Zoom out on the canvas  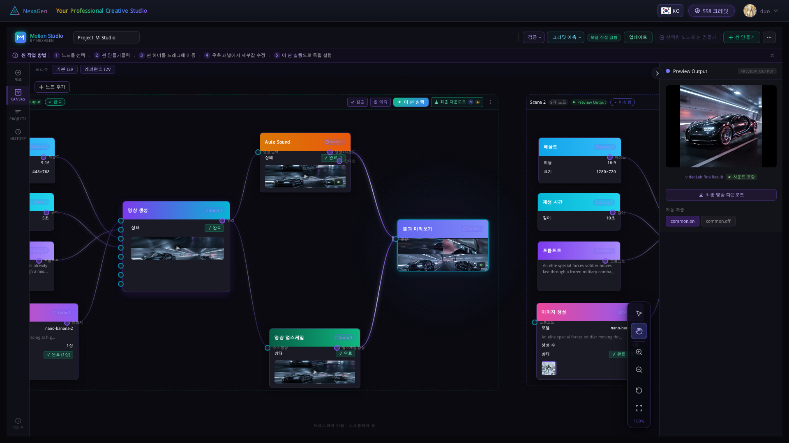[x=639, y=370]
